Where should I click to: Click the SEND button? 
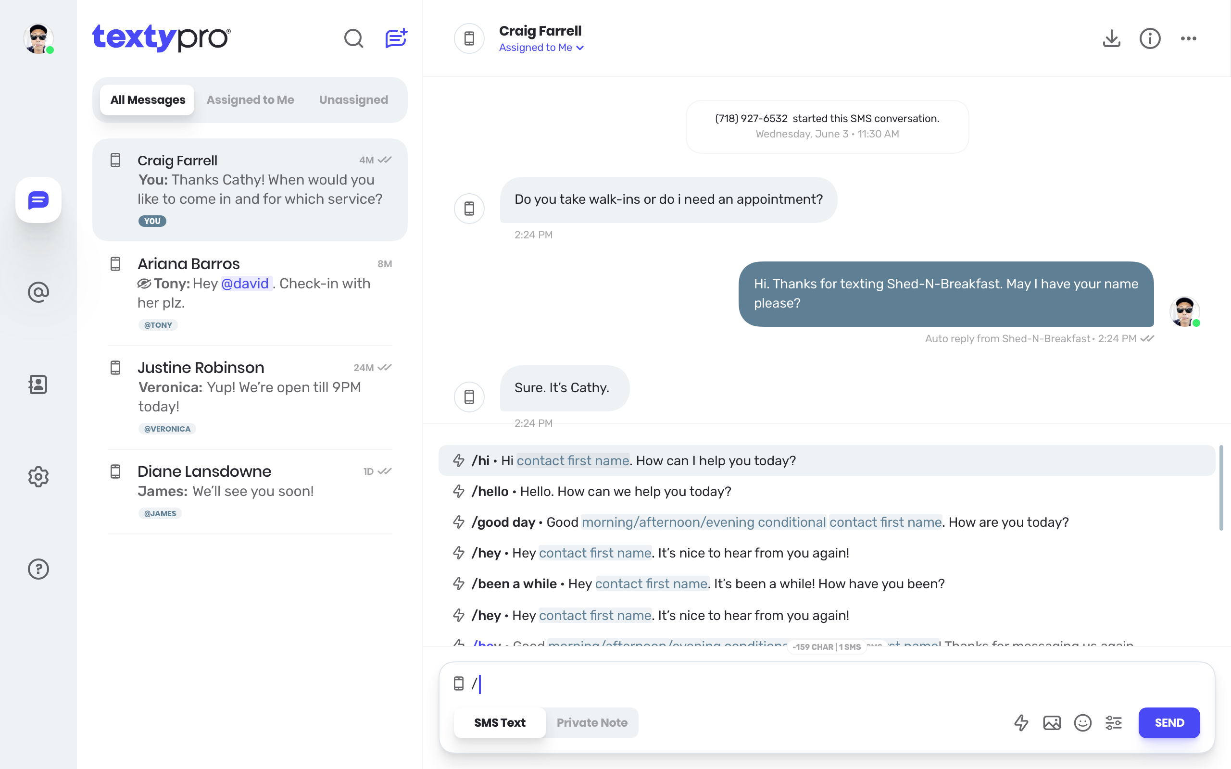click(x=1169, y=723)
